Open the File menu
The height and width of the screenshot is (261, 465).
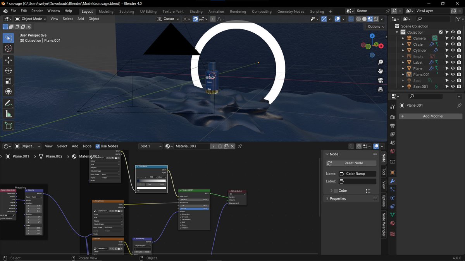(x=13, y=11)
